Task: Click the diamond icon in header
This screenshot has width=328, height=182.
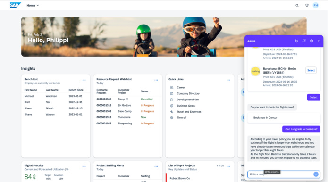Action: point(307,6)
